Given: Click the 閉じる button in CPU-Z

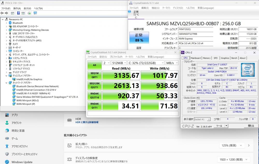Looking at the screenshot, I should (x=251, y=126).
